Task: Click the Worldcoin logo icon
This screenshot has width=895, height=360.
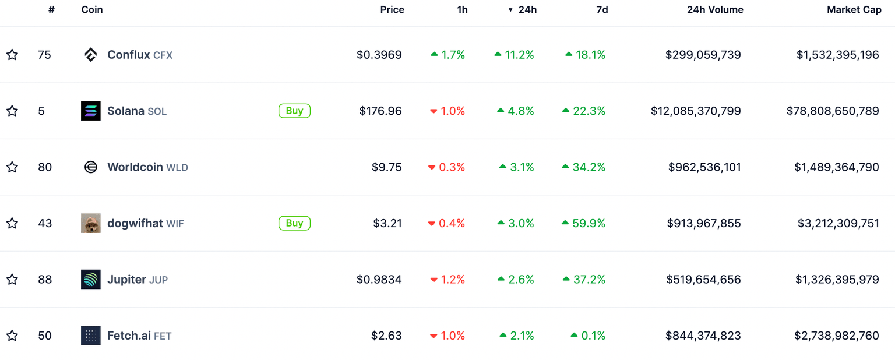Action: (91, 167)
